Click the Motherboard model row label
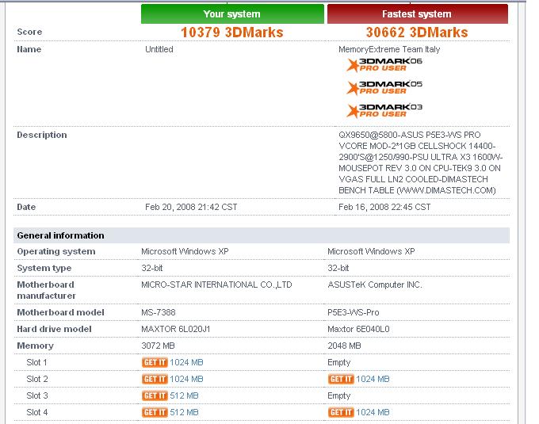The width and height of the screenshot is (539, 424). click(x=60, y=312)
